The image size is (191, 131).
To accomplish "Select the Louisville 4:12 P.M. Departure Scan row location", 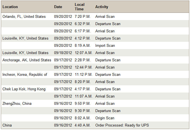I will tap(25, 38).
